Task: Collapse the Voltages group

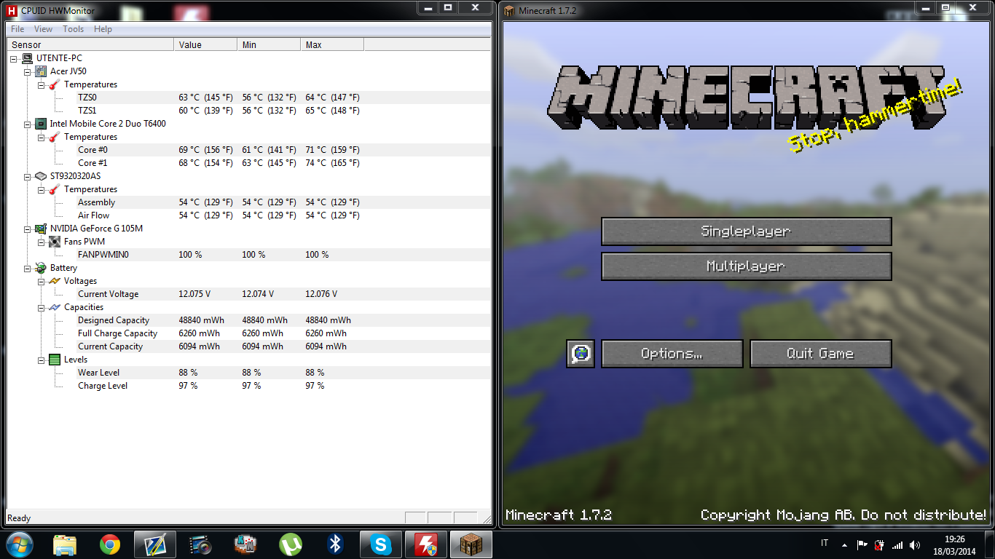Action: [x=42, y=281]
